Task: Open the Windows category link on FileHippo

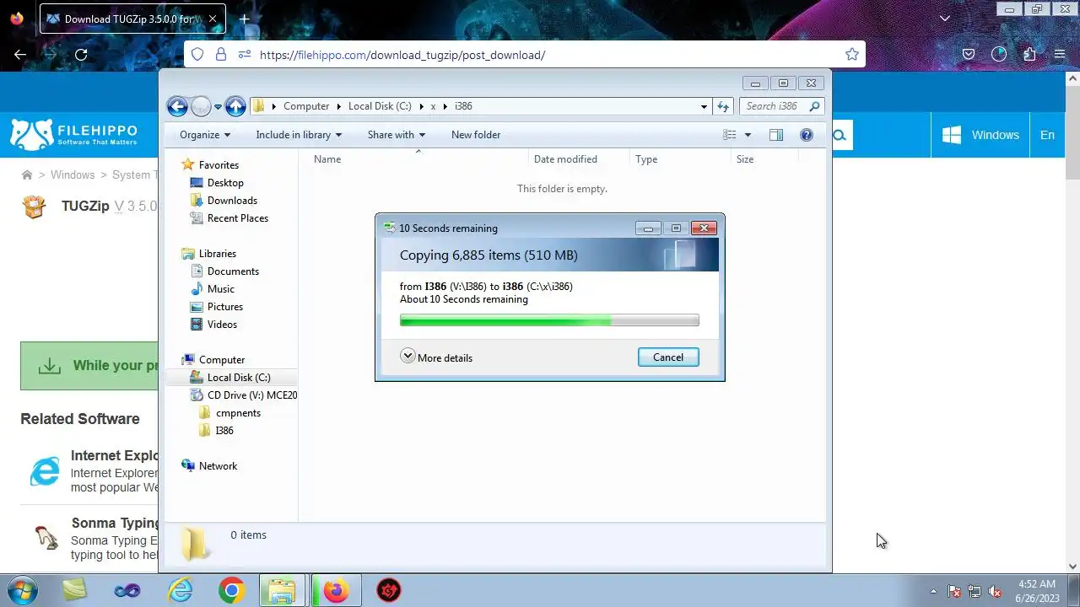Action: (x=980, y=135)
